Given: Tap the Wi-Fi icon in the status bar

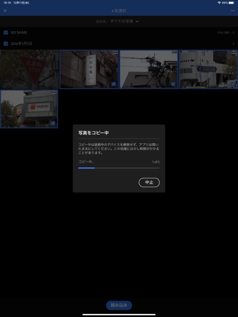Looking at the screenshot, I should click(x=219, y=3).
